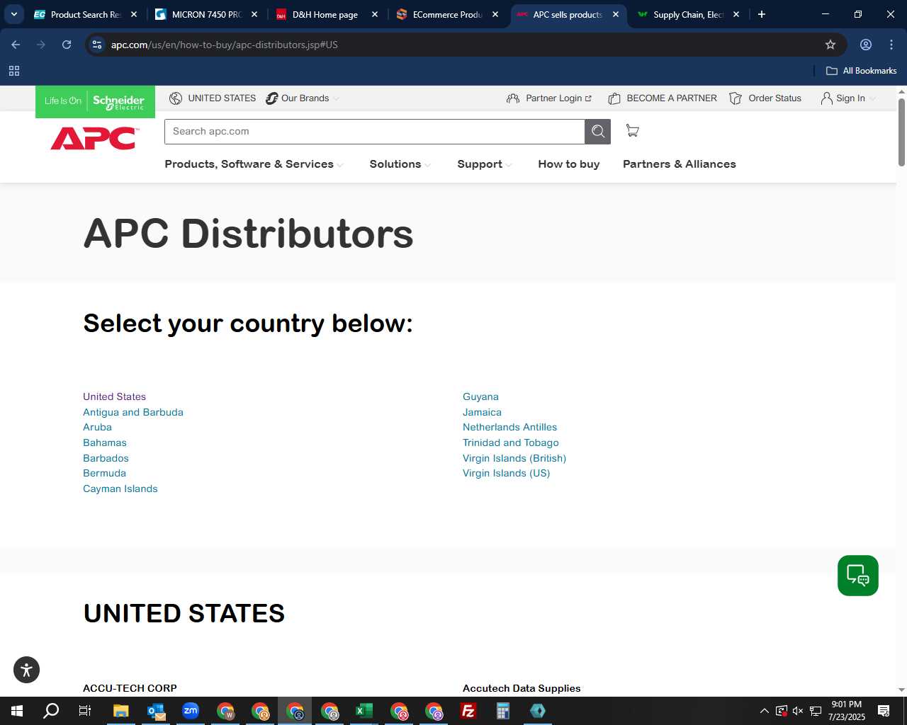Open the green chat support widget

pos(857,576)
